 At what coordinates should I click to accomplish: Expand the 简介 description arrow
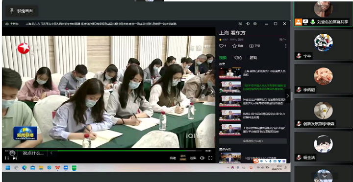(283, 40)
